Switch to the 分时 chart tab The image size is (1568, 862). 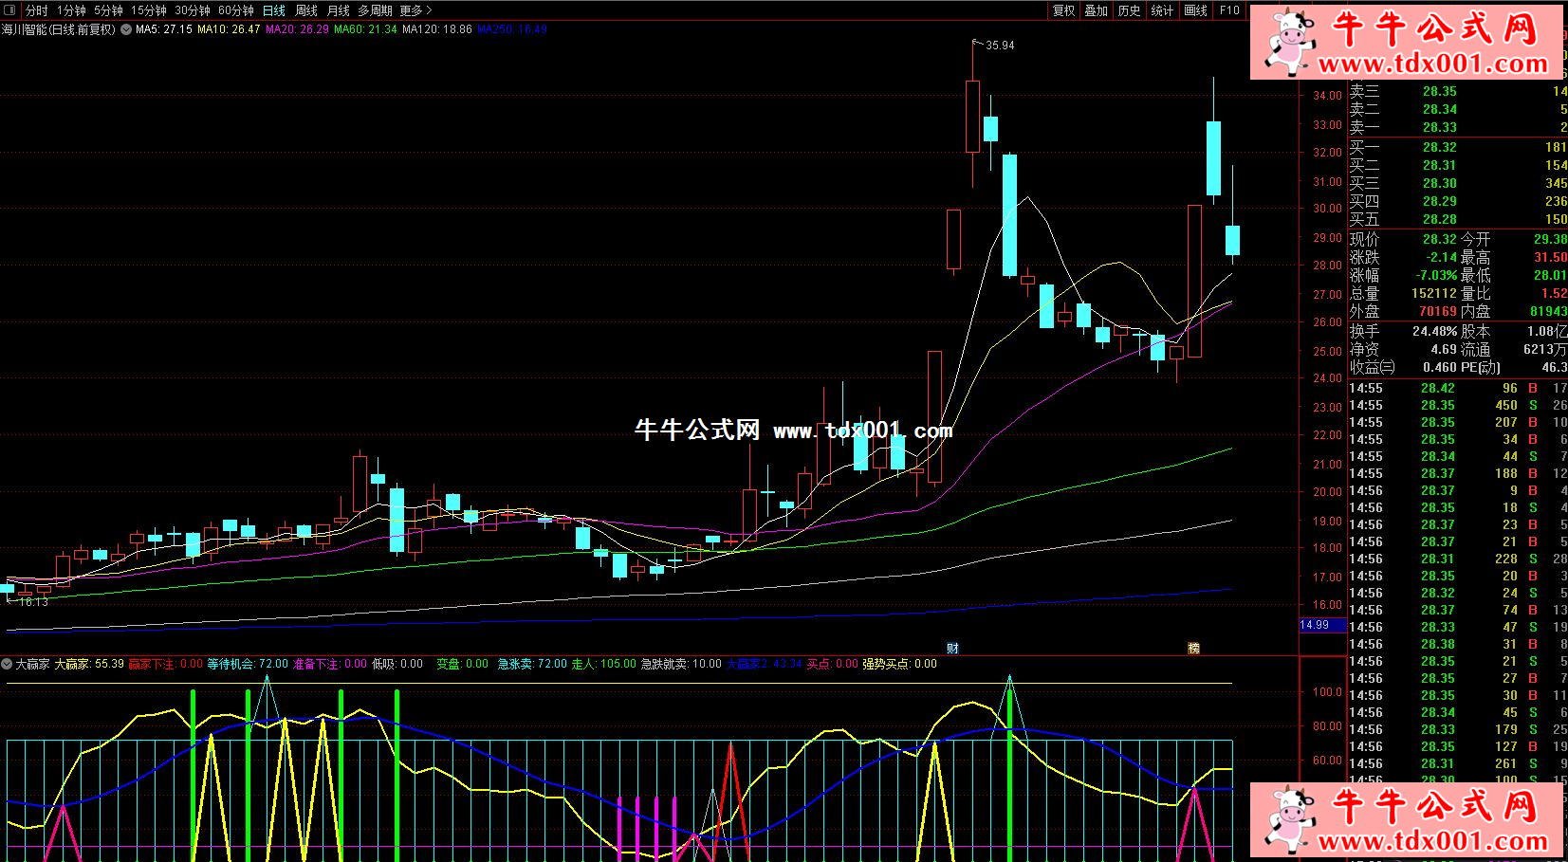pyautogui.click(x=37, y=10)
